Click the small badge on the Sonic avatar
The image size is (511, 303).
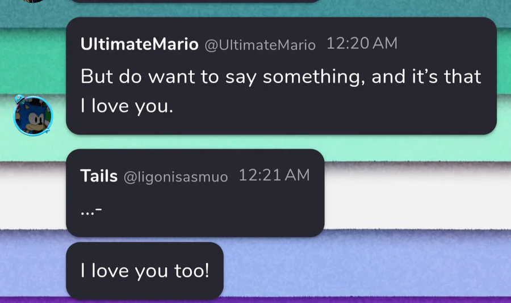pos(19,99)
